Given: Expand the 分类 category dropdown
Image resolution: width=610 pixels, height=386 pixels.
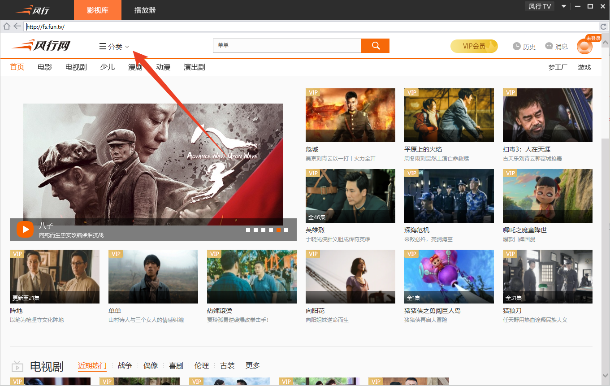Looking at the screenshot, I should coord(115,47).
